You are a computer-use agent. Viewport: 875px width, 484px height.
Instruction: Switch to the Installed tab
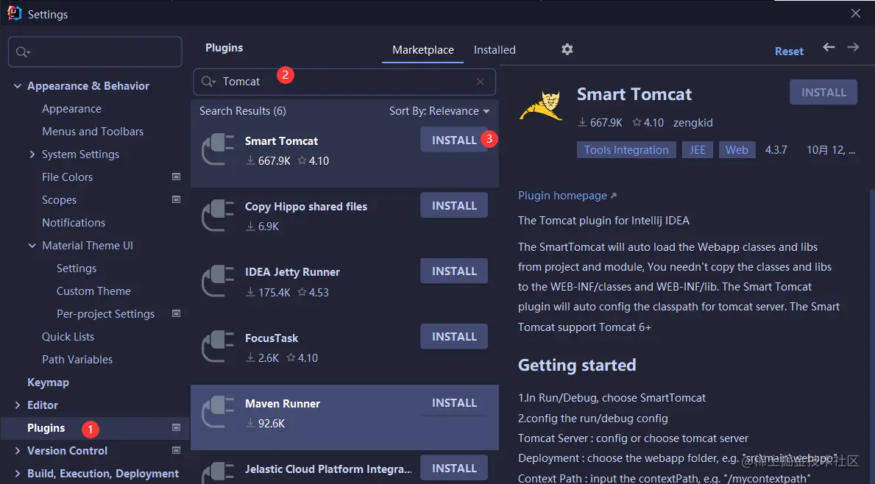[495, 50]
